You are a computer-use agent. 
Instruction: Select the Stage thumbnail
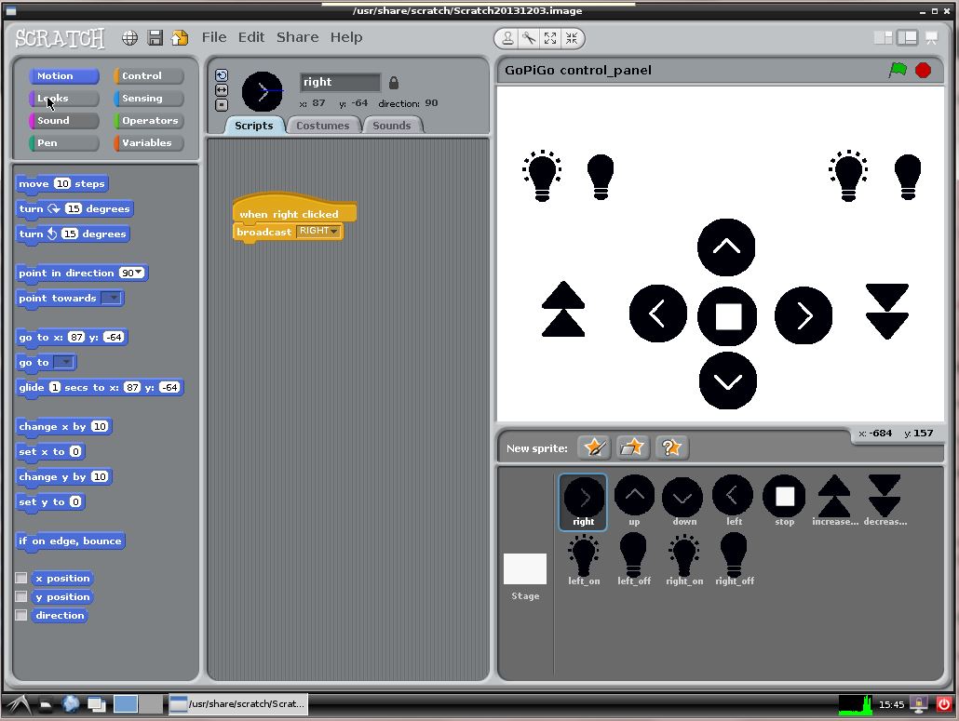(525, 576)
